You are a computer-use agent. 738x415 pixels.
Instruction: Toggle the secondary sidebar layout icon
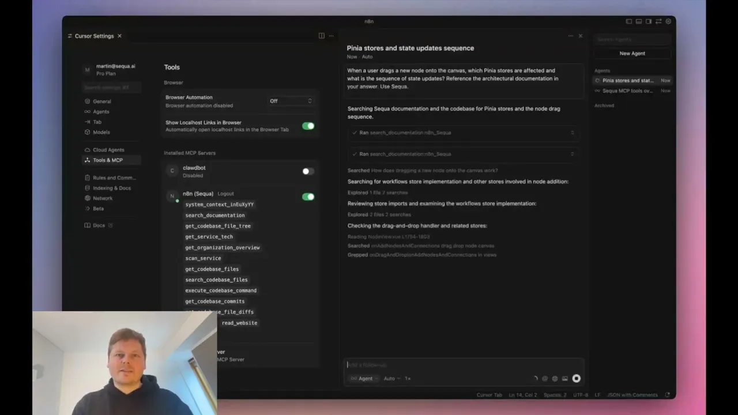pyautogui.click(x=649, y=21)
